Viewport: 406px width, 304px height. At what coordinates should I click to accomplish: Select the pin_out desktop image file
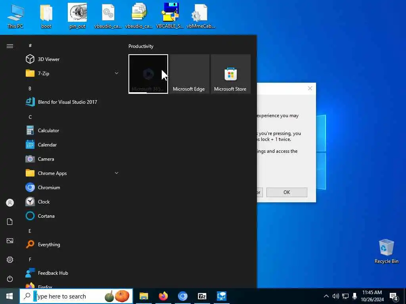[x=77, y=16]
